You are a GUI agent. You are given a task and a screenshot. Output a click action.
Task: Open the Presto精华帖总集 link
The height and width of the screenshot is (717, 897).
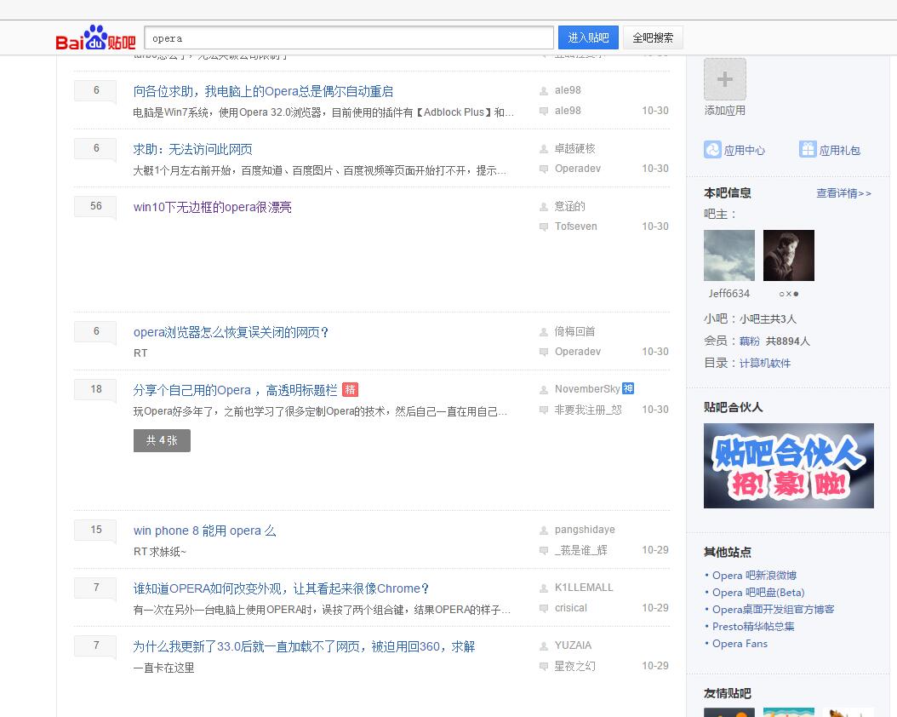753,626
